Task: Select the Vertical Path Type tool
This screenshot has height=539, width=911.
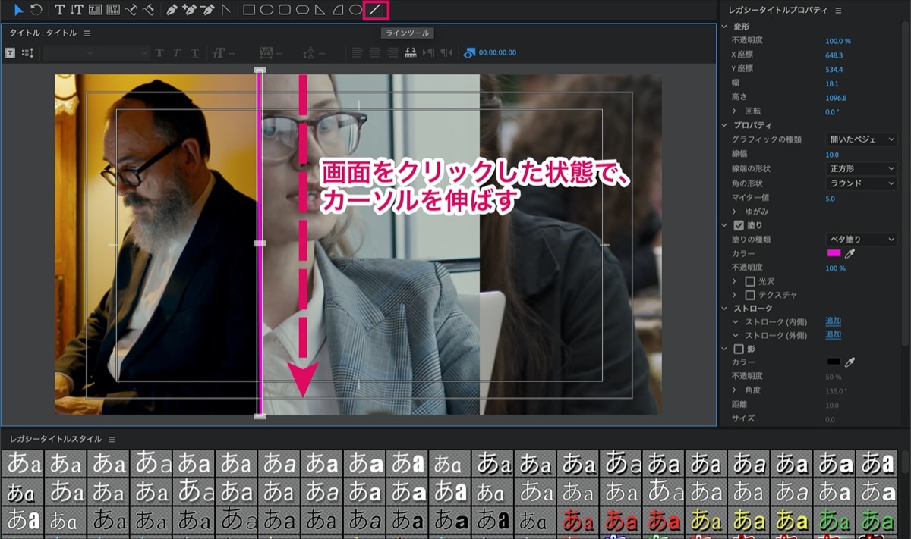Action: (x=148, y=10)
